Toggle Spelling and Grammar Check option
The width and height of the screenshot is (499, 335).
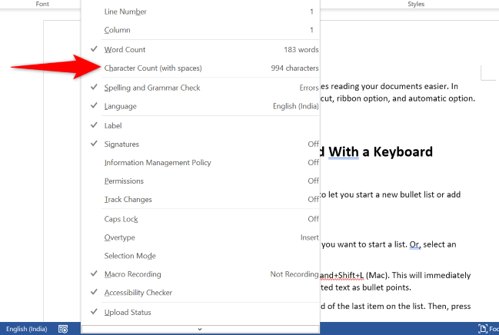tap(152, 88)
